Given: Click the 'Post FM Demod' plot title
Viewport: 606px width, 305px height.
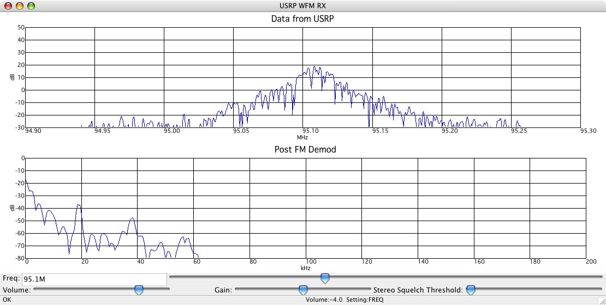Looking at the screenshot, I should click(305, 149).
